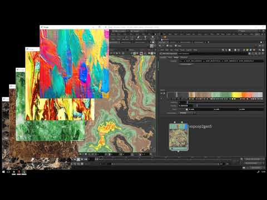Select the pen shelf tool icon
This screenshot has width=267, height=200.
(138, 38)
